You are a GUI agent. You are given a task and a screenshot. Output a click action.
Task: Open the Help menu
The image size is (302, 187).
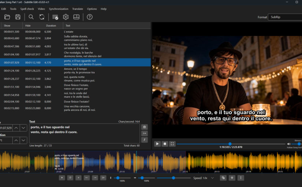click(104, 9)
